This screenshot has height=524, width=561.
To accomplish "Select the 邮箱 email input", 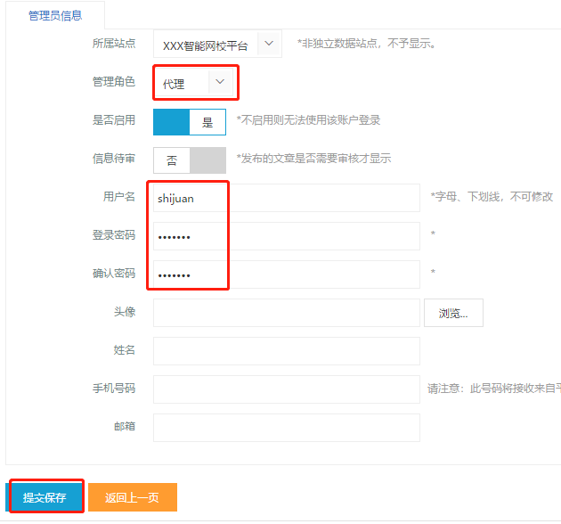I will [285, 428].
